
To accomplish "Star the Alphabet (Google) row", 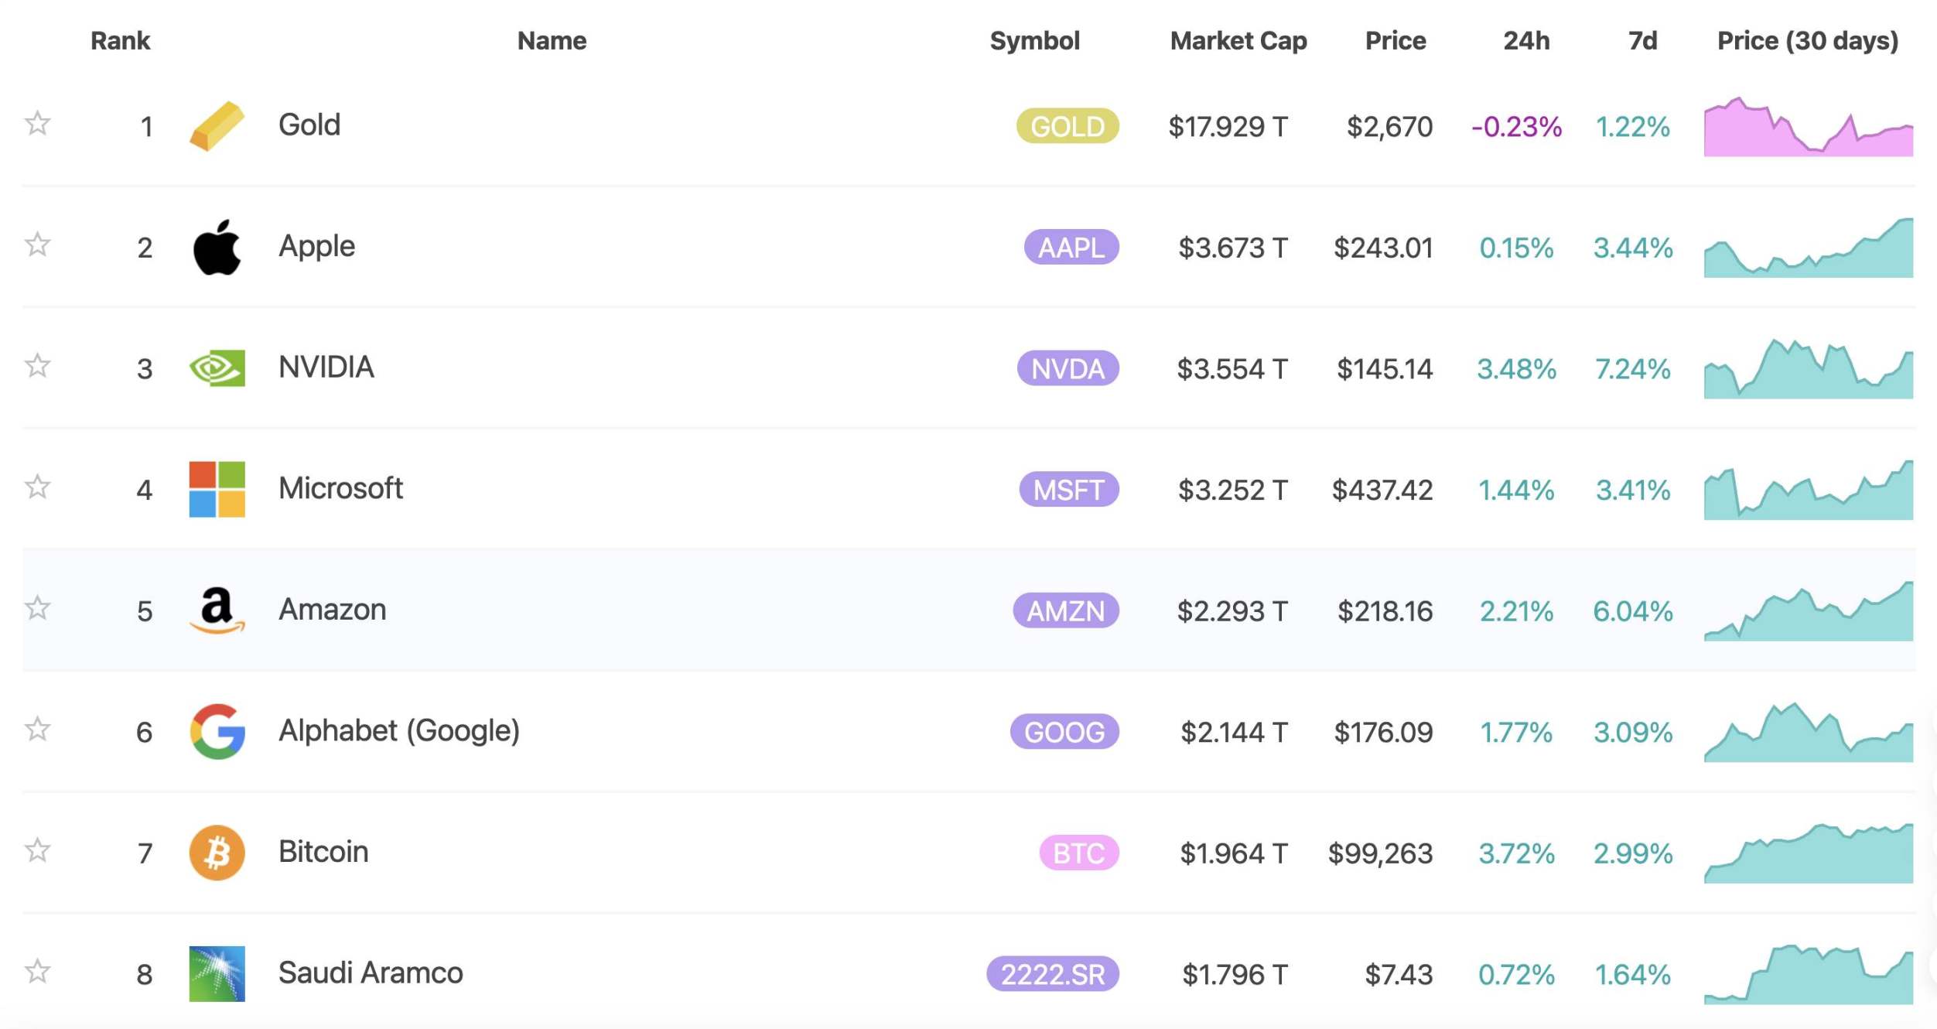I will point(37,729).
